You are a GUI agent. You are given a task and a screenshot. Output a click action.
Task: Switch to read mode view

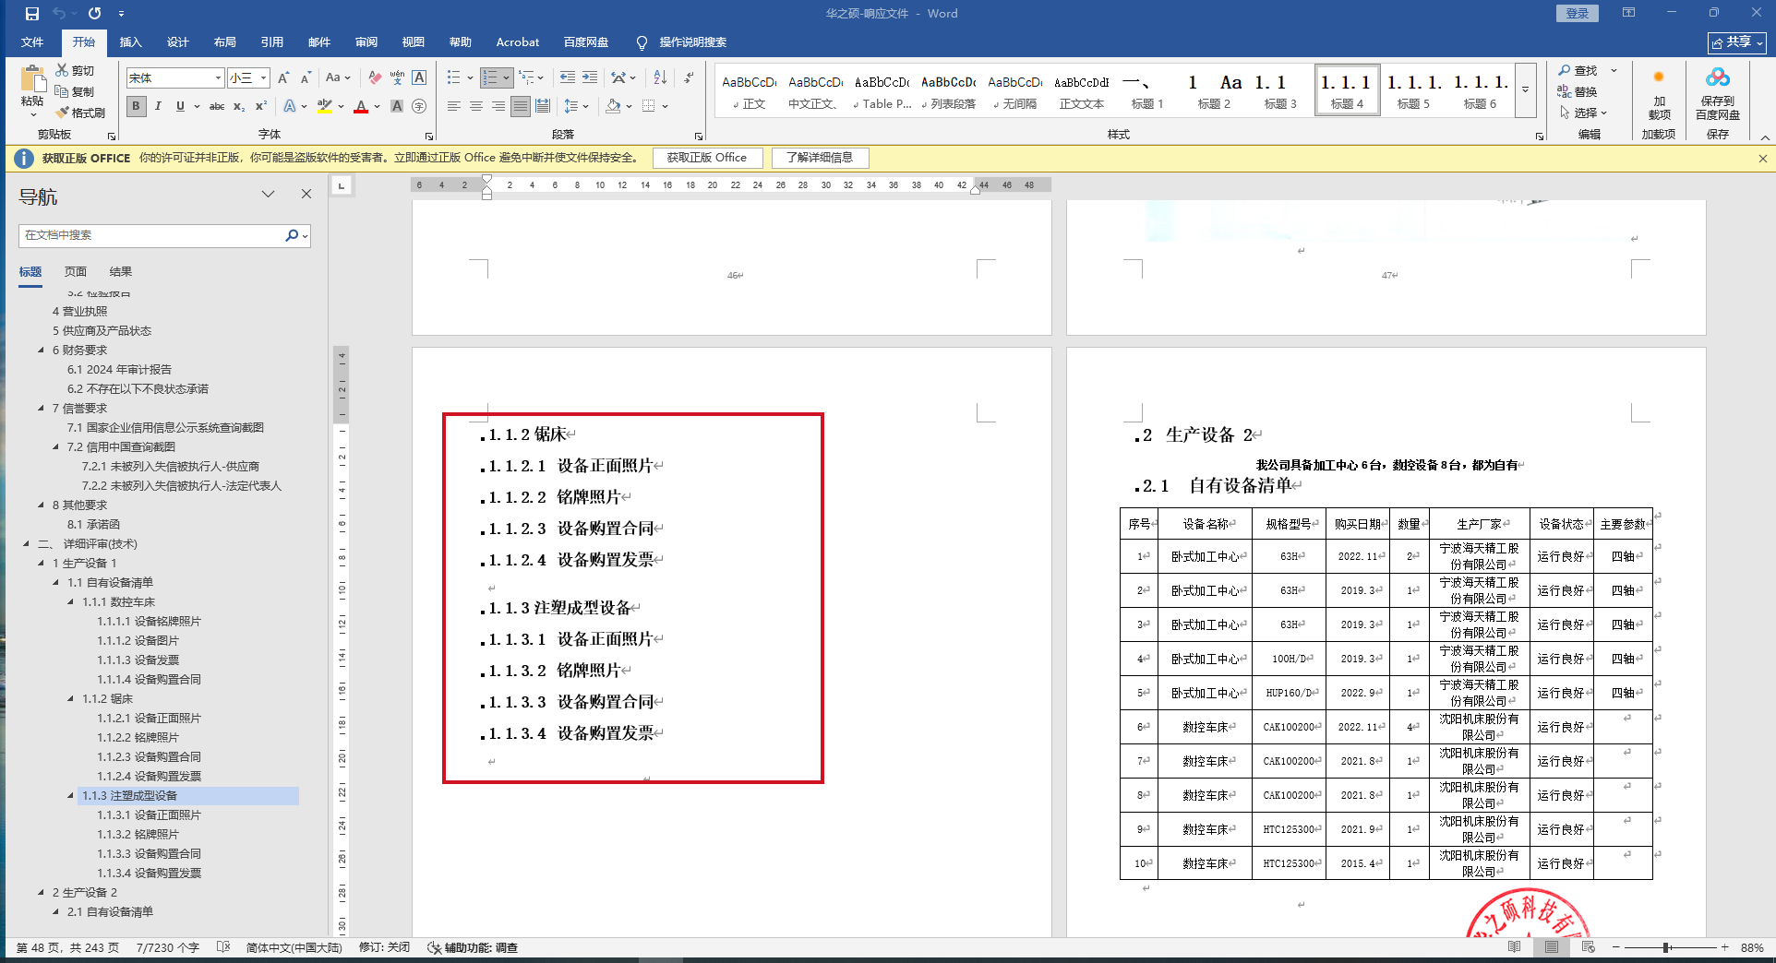click(x=1514, y=947)
